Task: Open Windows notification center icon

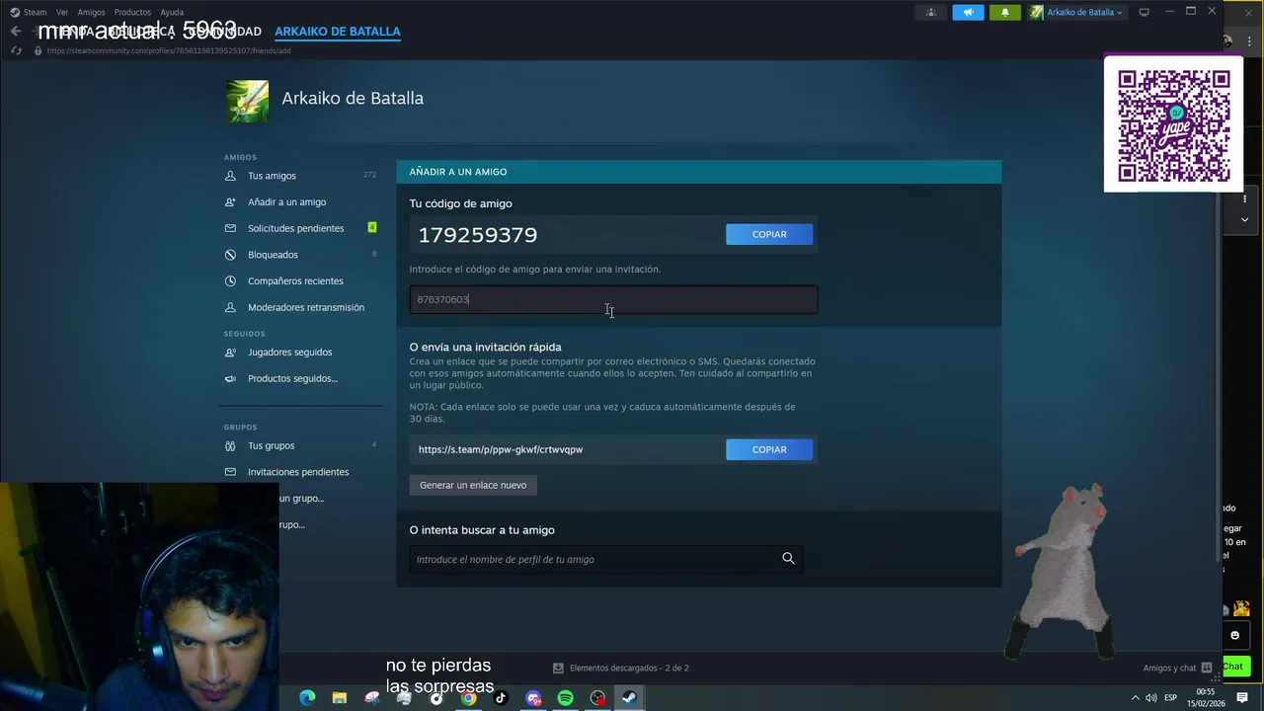Action: (1242, 698)
